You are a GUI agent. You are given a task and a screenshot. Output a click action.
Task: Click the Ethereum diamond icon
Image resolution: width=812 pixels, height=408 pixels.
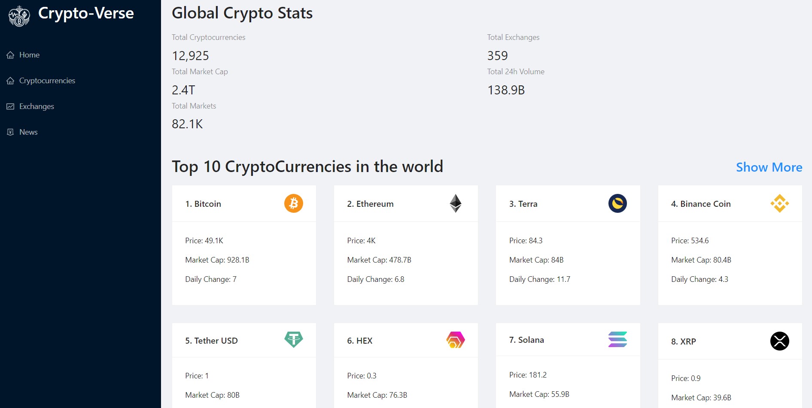tap(456, 203)
